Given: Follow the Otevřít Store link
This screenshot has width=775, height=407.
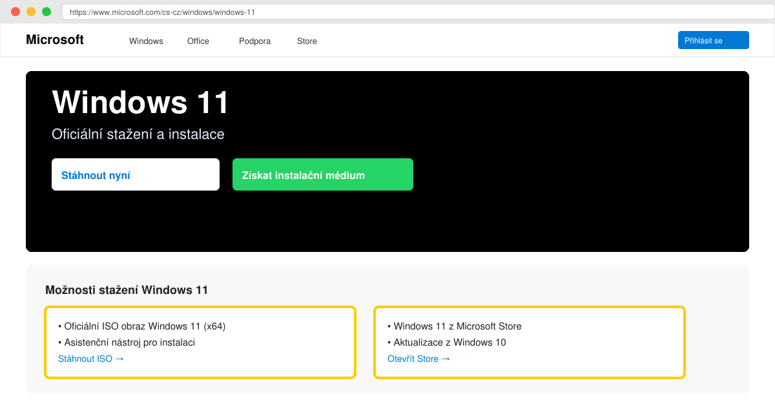Looking at the screenshot, I should pos(419,359).
